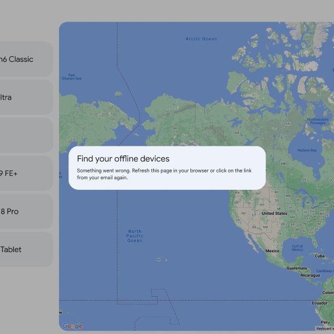This screenshot has height=334, width=334.
Task: Click the Nicaragua label on the map
Action: [310, 275]
